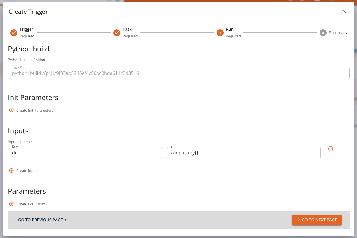Click the Python build Task URL field
Viewport: 357px width, 238px height.
coord(179,73)
